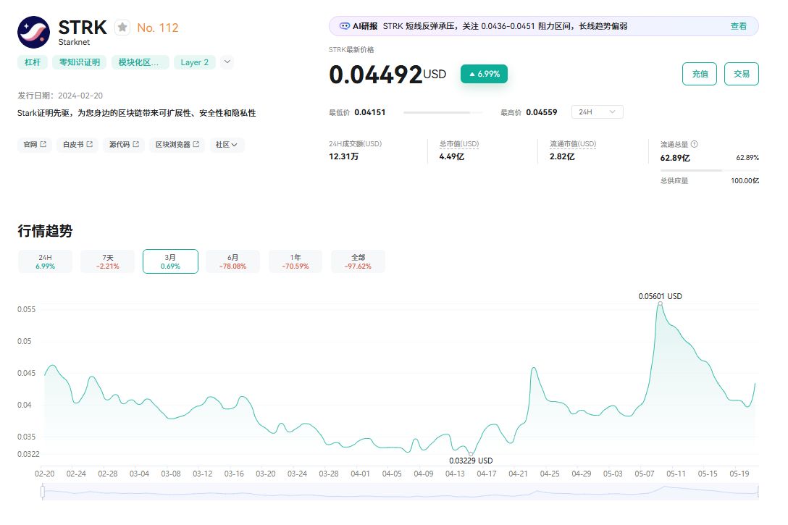The image size is (788, 525).
Task: Click external-link icon beside 源代码
Action: tap(135, 144)
